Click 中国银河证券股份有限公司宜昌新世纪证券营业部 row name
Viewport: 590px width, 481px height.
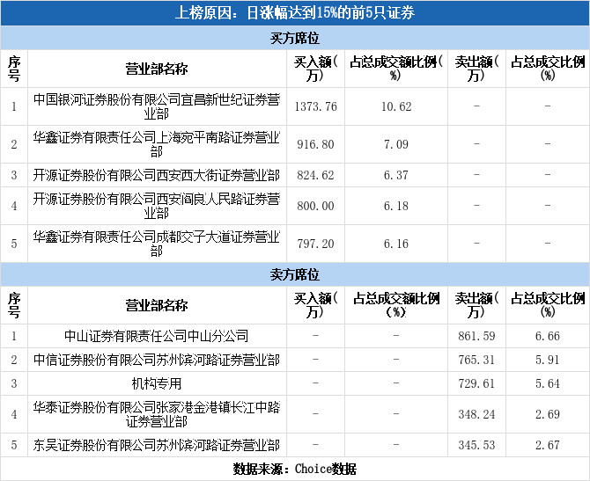pyautogui.click(x=157, y=106)
